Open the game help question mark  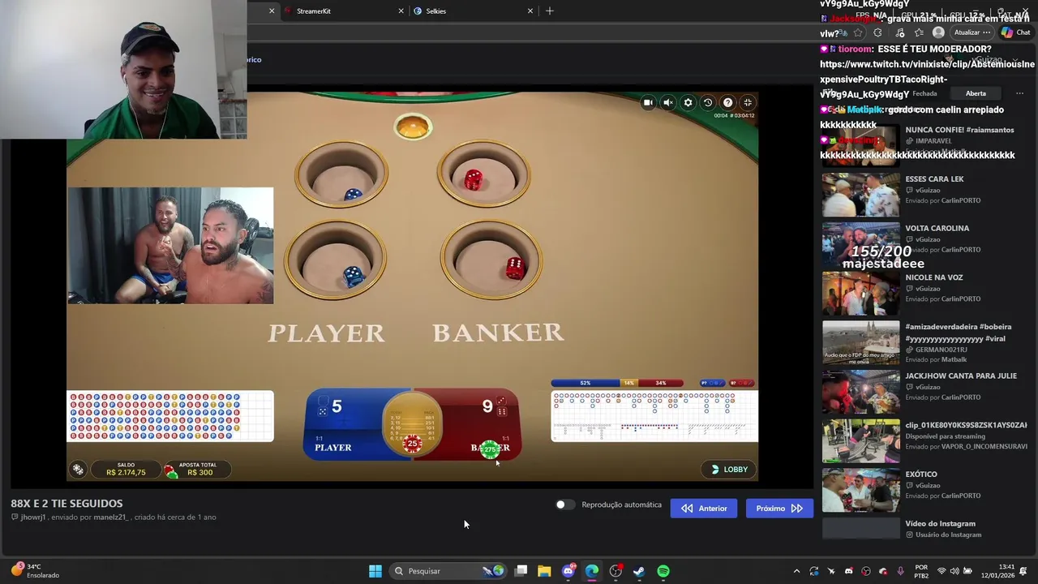[x=727, y=102]
